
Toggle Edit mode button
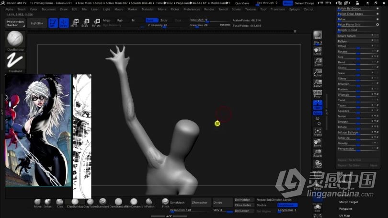coord(53,23)
